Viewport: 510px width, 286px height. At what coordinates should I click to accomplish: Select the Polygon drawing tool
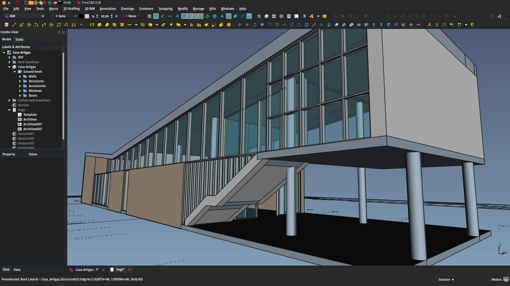click(x=51, y=25)
